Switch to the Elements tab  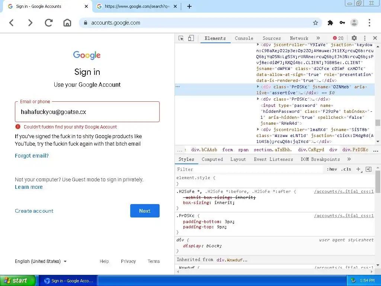click(x=215, y=38)
